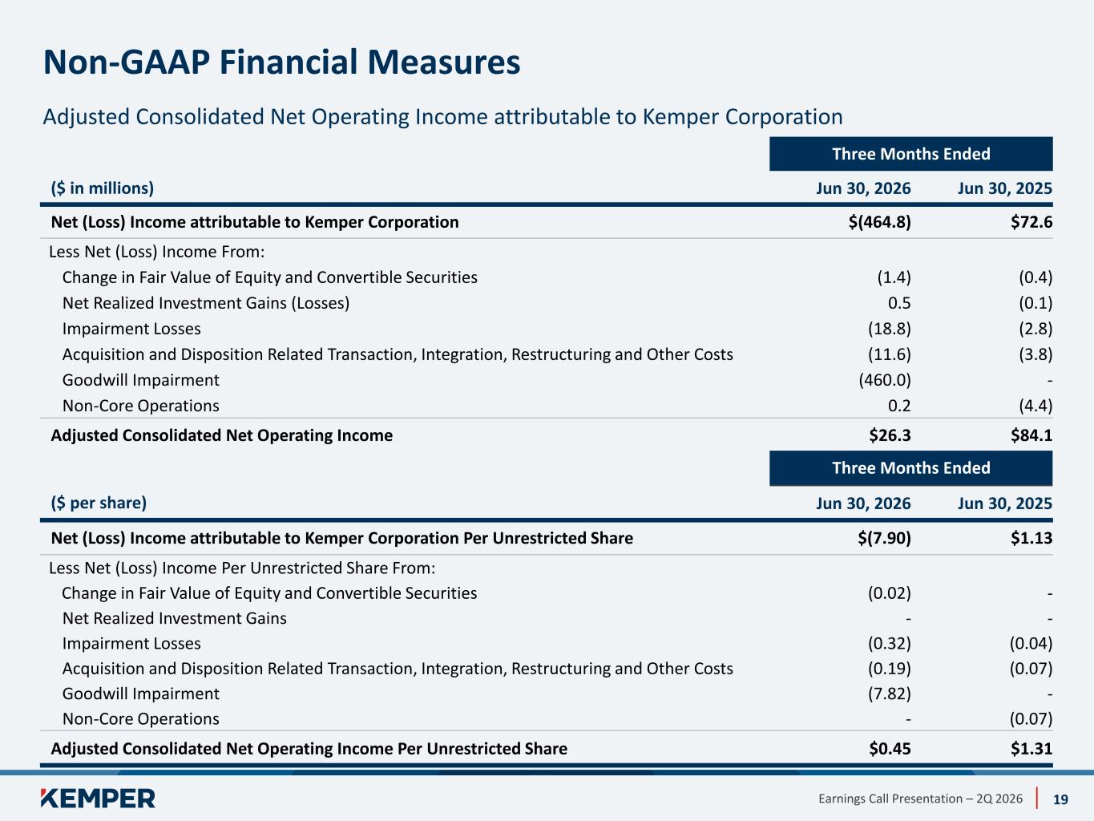Click the '(7.82)' per-share goodwill impairment value
Viewport: 1094px width, 821px height.
pos(890,694)
